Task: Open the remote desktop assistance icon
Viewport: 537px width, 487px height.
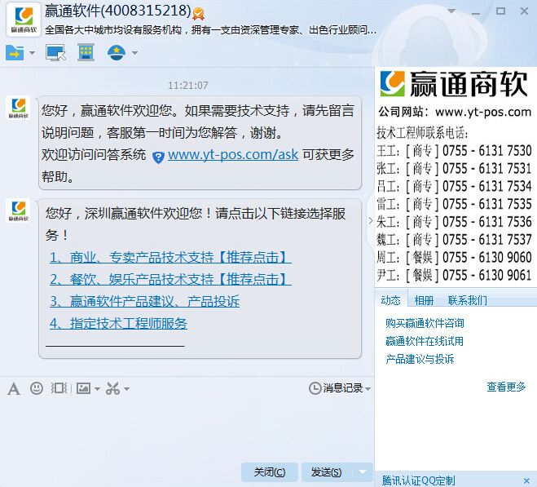Action: pyautogui.click(x=55, y=53)
